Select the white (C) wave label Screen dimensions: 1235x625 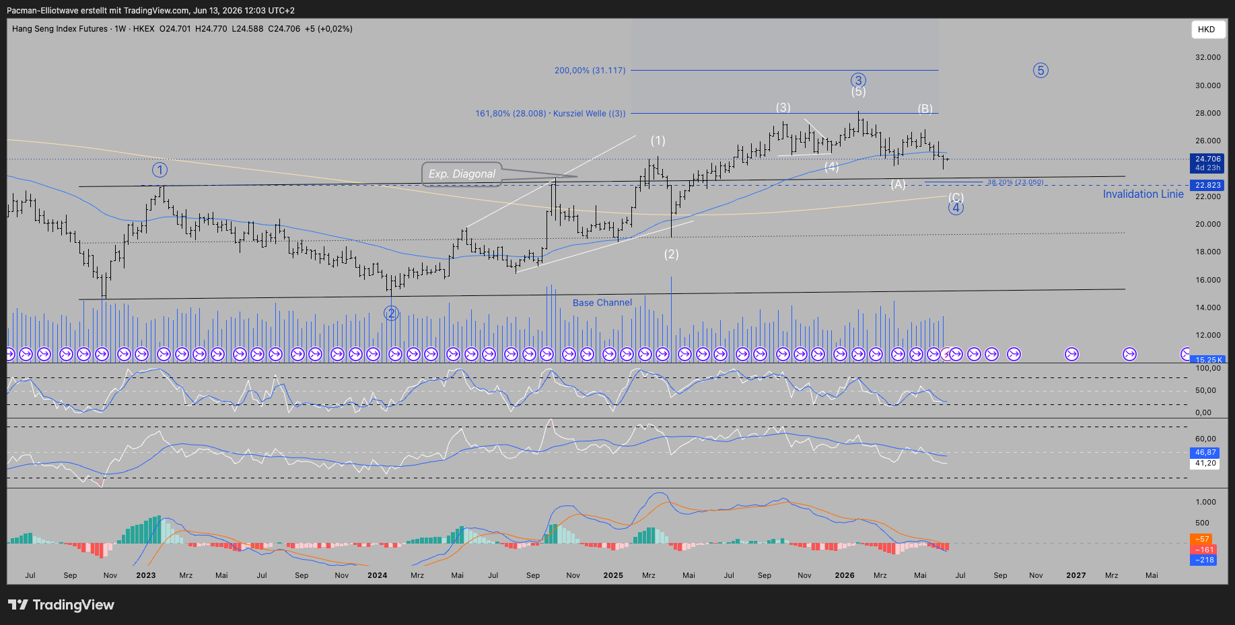coord(956,197)
